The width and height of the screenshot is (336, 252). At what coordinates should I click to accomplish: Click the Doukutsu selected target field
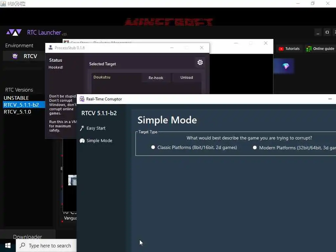(116, 77)
